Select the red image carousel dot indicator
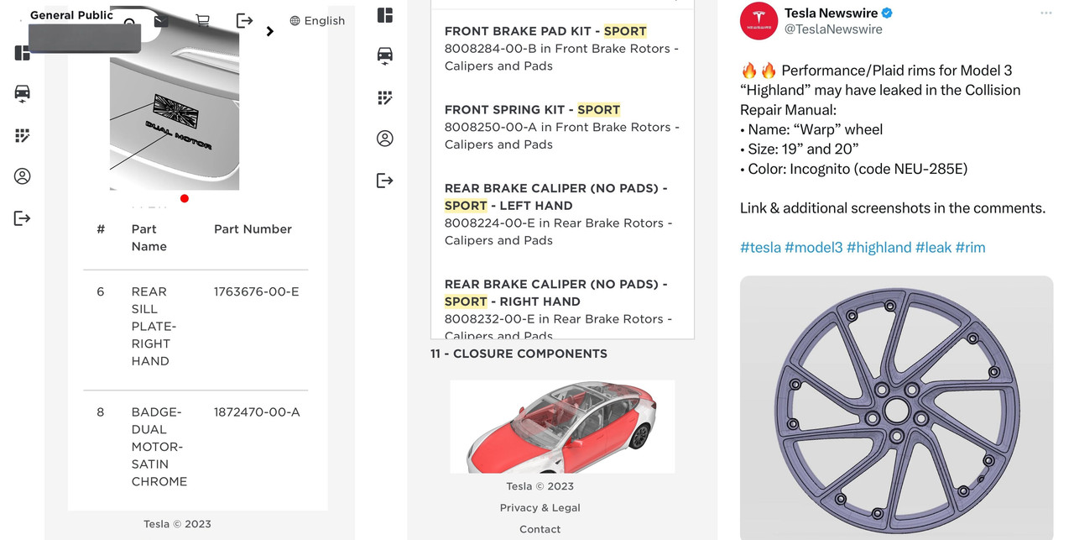Viewport: 1074px width, 540px height. 185,198
